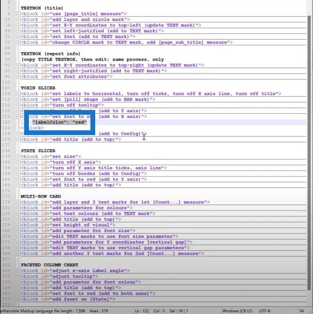Expand the 'turn off X axis' block
Viewport: 313px width, 314px height.
[x=18, y=162]
